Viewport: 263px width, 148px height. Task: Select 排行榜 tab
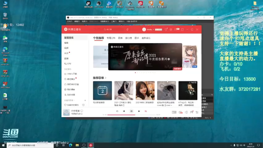[x=129, y=38]
